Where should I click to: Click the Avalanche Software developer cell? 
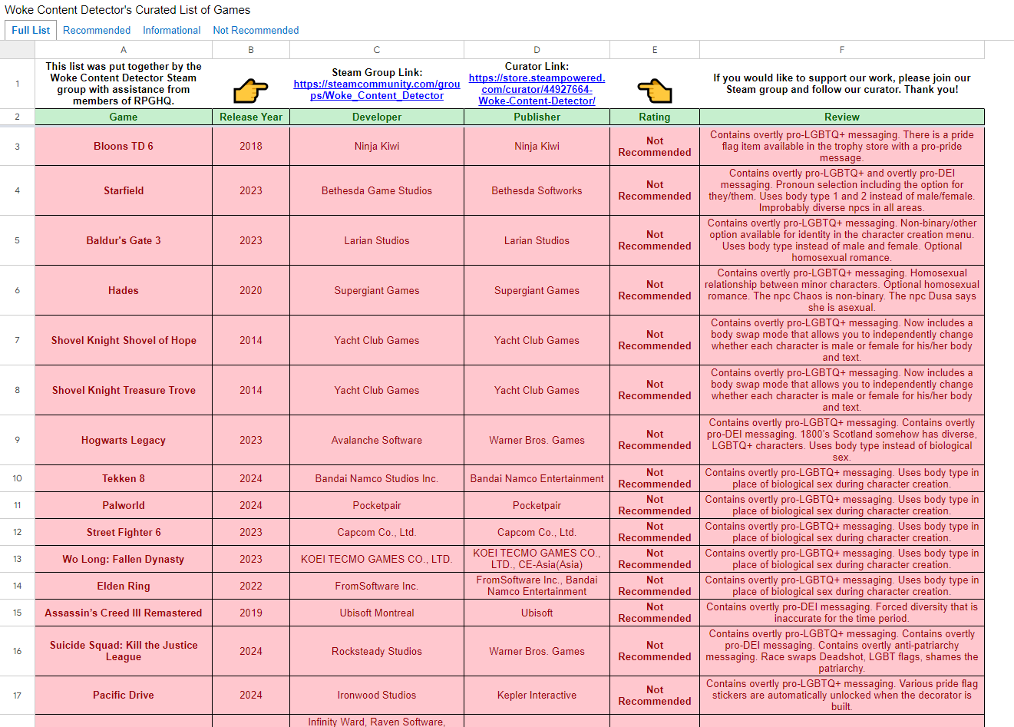(377, 440)
